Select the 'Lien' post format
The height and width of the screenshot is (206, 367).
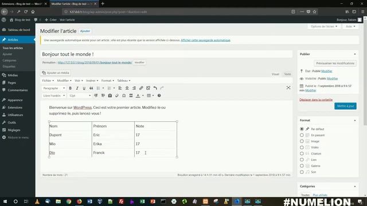pos(302,160)
